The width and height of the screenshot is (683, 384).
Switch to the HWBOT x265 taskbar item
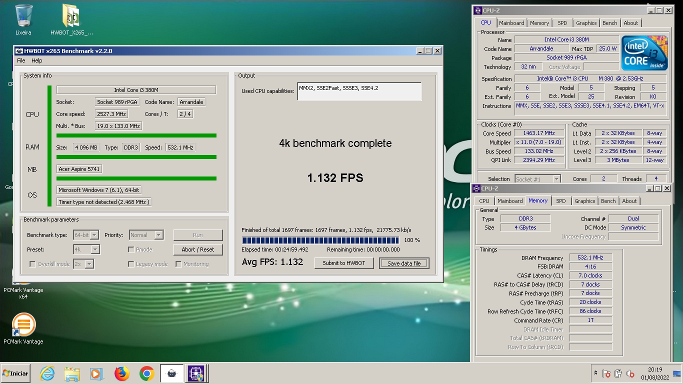coord(171,373)
